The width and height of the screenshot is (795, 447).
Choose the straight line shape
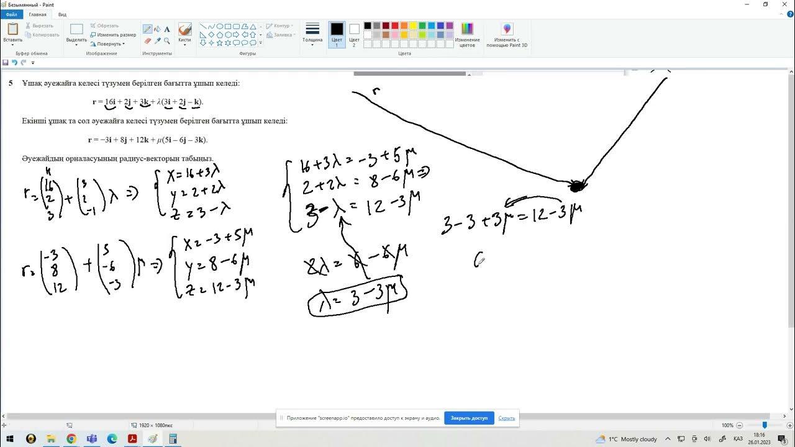[x=203, y=27]
